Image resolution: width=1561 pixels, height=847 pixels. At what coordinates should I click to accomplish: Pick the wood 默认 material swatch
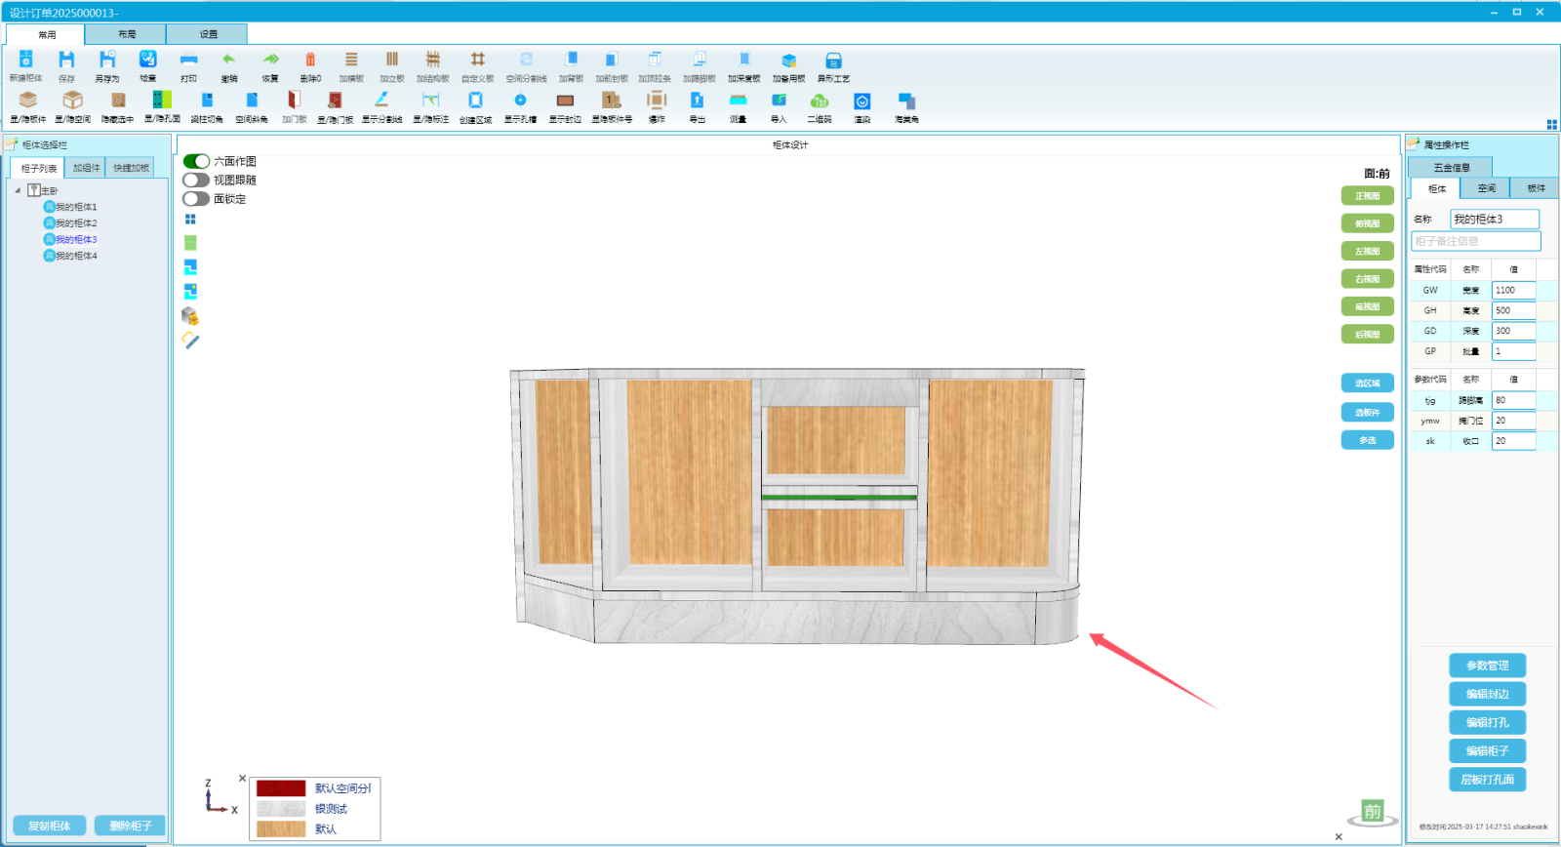(281, 829)
